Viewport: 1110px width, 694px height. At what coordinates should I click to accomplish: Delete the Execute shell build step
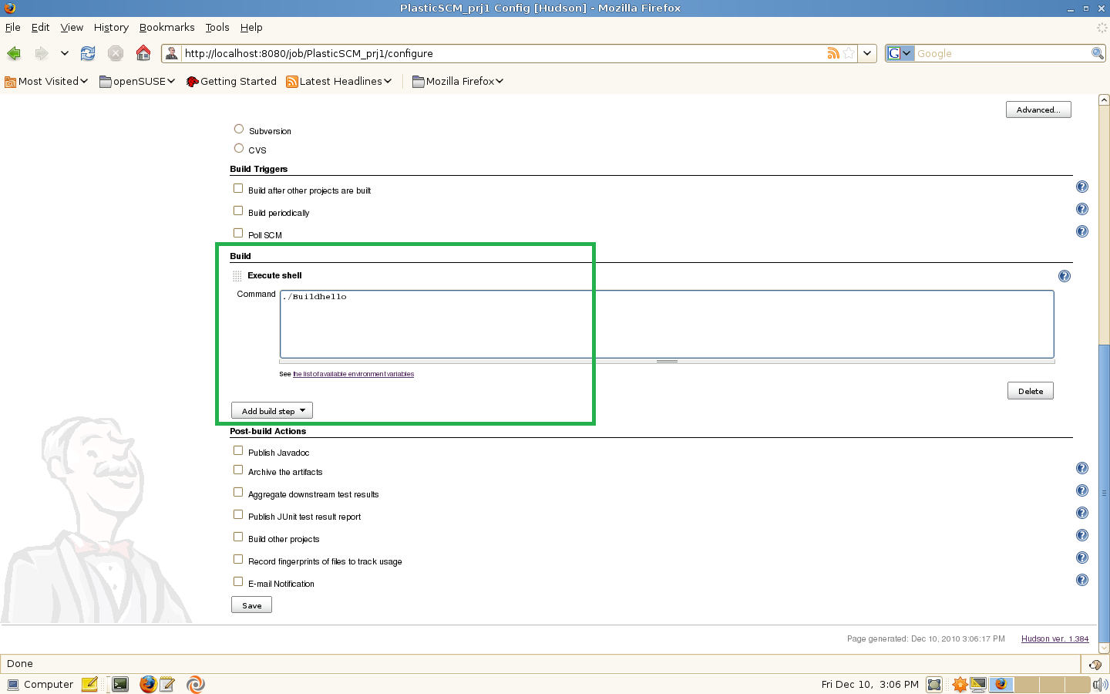coord(1031,391)
